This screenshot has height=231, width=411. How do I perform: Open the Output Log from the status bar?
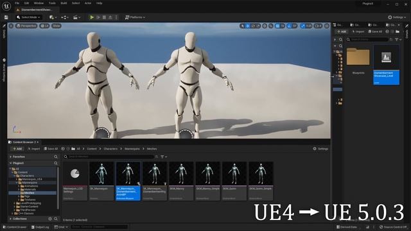tap(40, 227)
